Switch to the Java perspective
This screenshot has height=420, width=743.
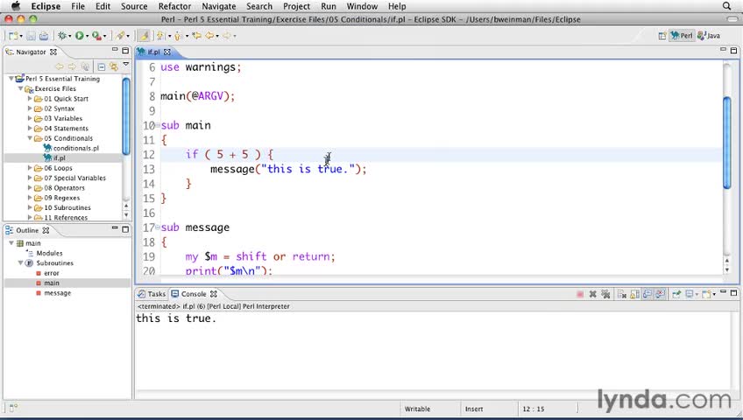(709, 36)
